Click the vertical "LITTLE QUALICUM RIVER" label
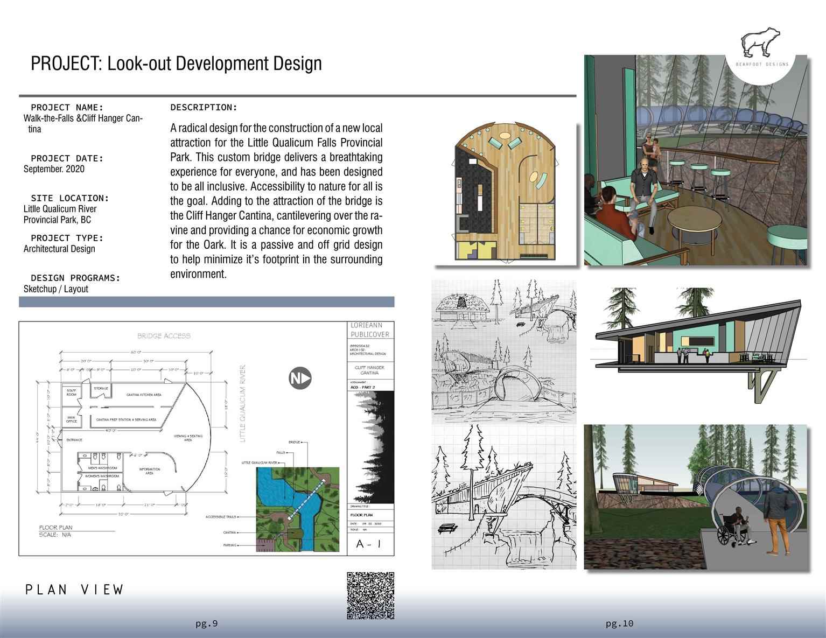 pyautogui.click(x=242, y=404)
